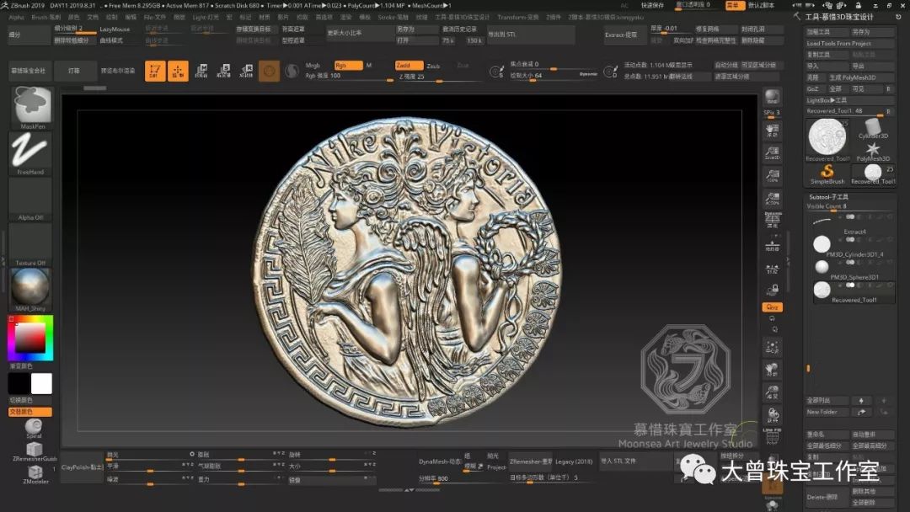Click the Zoom3D icon
This screenshot has height=512, width=910.
tap(773, 152)
